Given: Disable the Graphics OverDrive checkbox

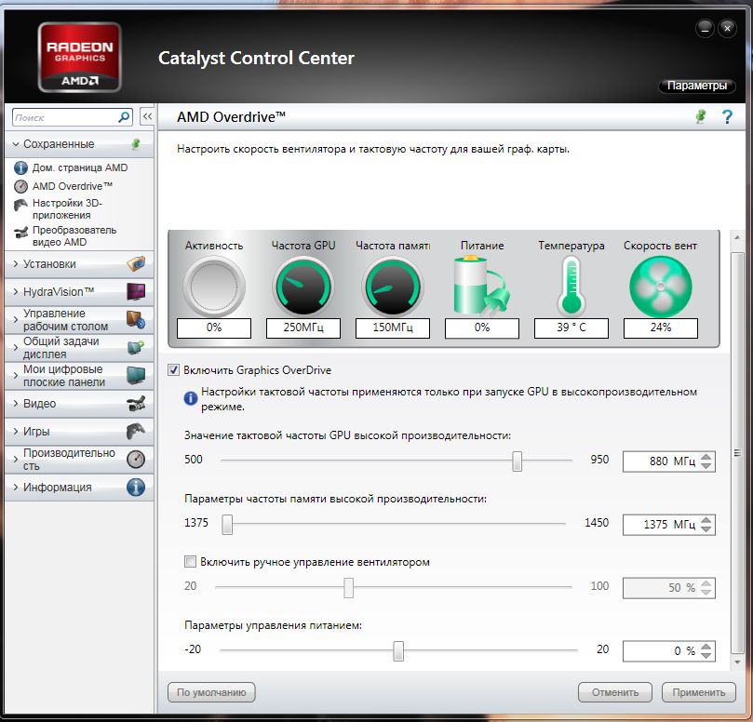Looking at the screenshot, I should [173, 369].
